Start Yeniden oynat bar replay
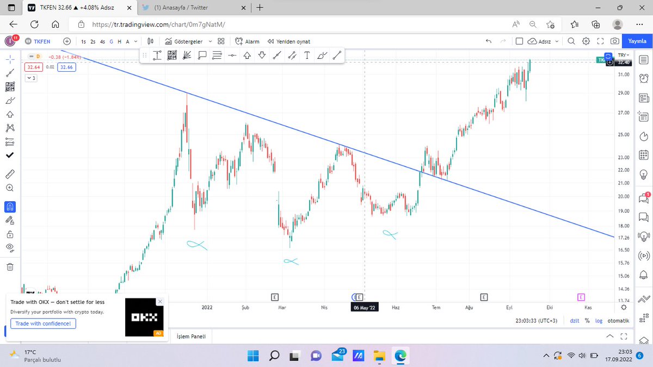Viewport: 653px width, 367px height. pos(289,41)
